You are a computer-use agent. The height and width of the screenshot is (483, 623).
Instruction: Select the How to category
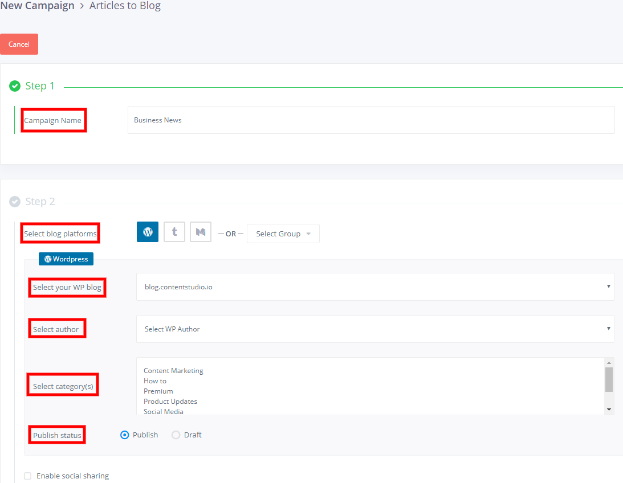[155, 381]
